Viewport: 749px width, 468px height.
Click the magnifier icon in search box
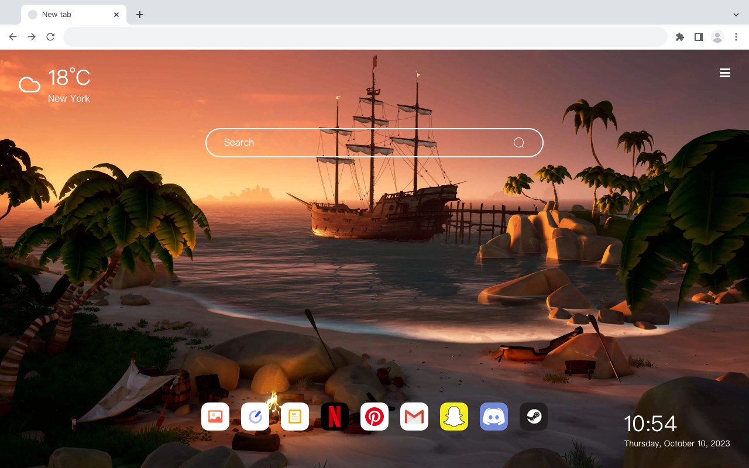518,143
